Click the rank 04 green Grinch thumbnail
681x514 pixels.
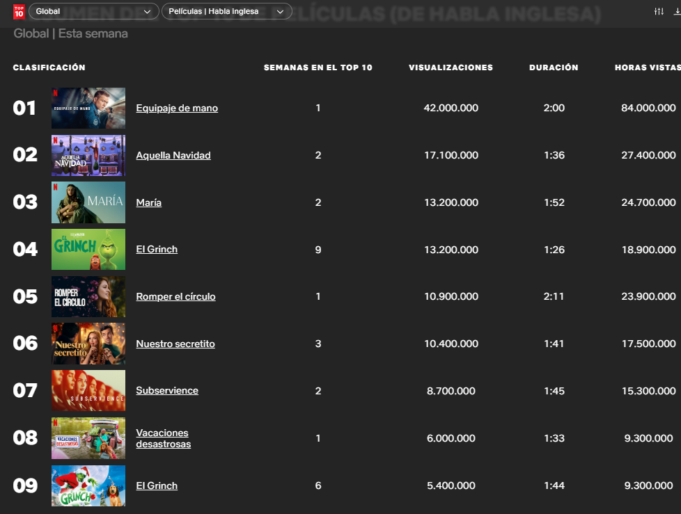[x=88, y=250]
